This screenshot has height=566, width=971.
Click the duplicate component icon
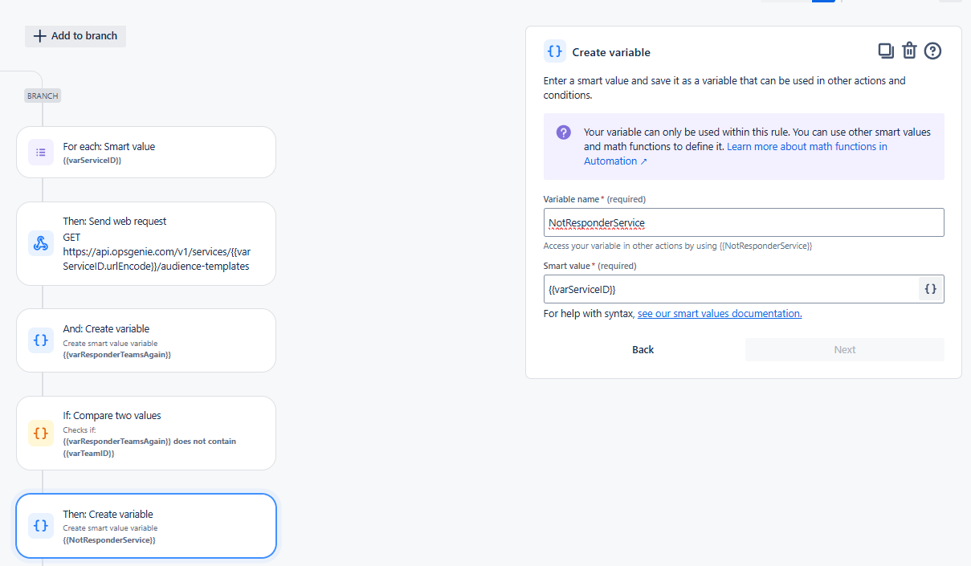886,51
